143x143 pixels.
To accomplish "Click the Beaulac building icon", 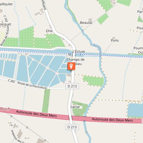I will 90,20.
